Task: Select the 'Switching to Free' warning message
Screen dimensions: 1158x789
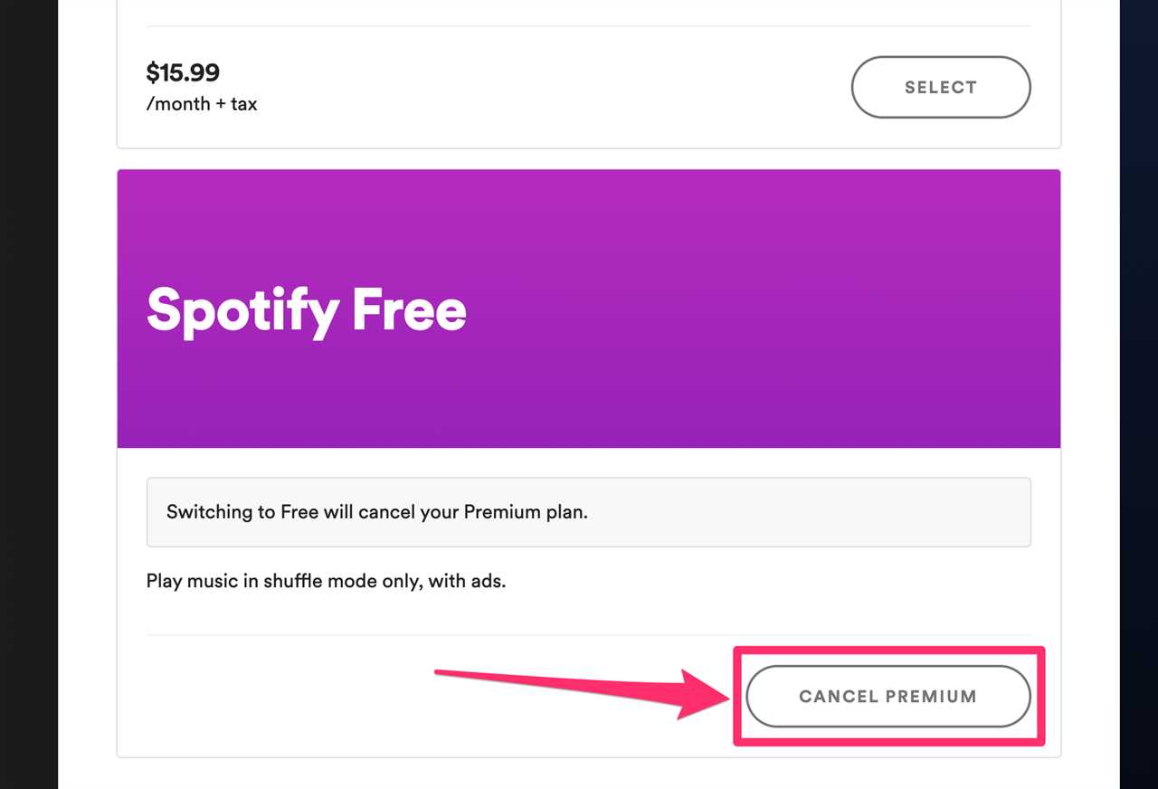Action: click(x=376, y=512)
